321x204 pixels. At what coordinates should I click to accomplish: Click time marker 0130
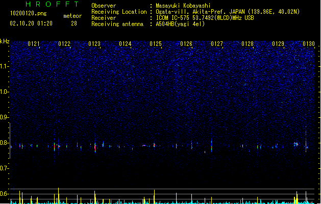tap(309, 44)
